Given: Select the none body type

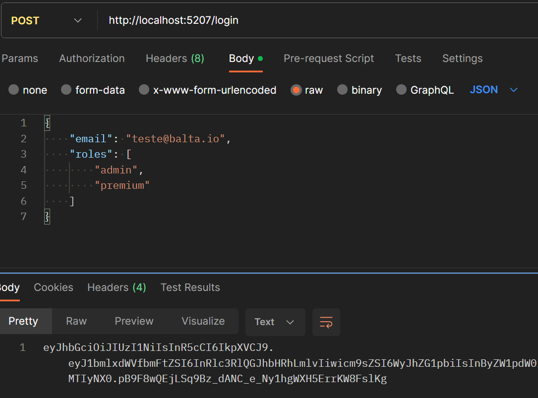Looking at the screenshot, I should point(28,90).
